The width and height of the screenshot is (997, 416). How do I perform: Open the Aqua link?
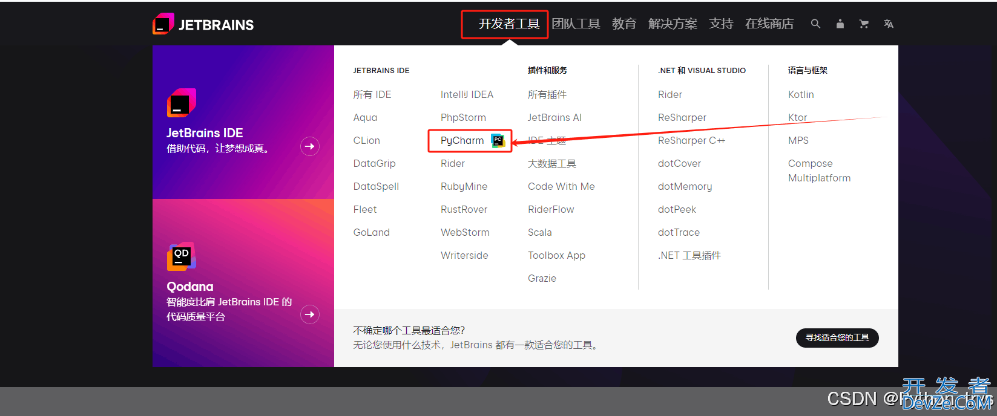tap(365, 117)
